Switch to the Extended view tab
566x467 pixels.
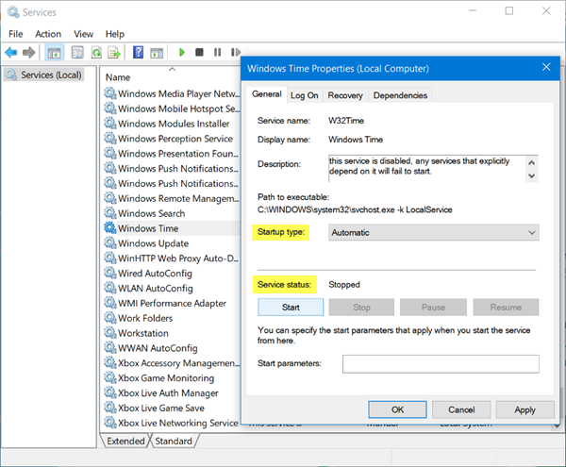coord(125,441)
